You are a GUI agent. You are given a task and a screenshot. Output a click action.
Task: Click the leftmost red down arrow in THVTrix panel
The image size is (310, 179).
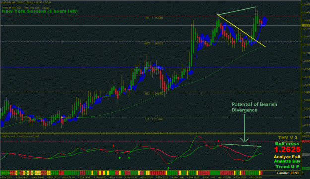[x=113, y=146]
